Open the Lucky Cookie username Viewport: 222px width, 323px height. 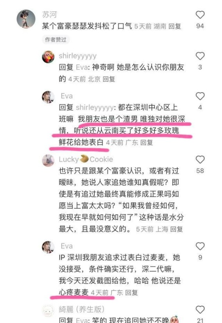(x=86, y=159)
